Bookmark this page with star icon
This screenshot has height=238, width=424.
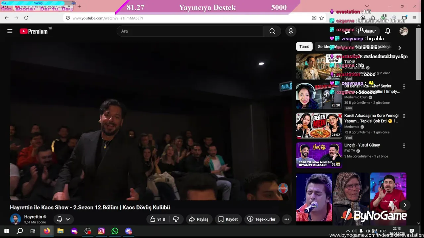321,18
